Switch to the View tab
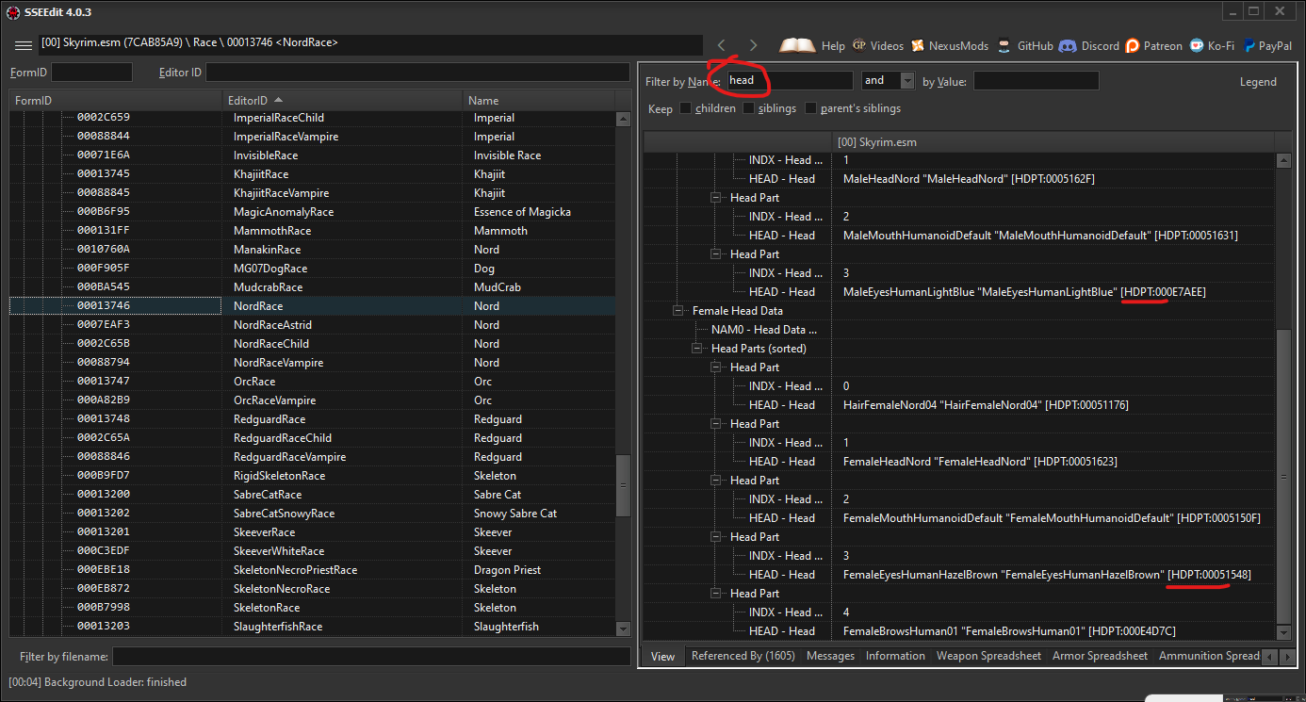Viewport: 1306px width, 702px height. point(663,656)
